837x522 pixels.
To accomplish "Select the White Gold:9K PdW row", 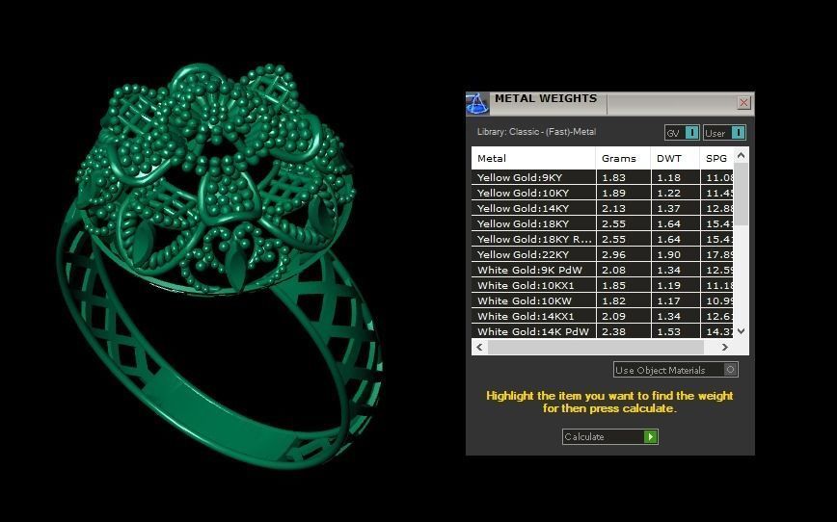I will tap(603, 271).
